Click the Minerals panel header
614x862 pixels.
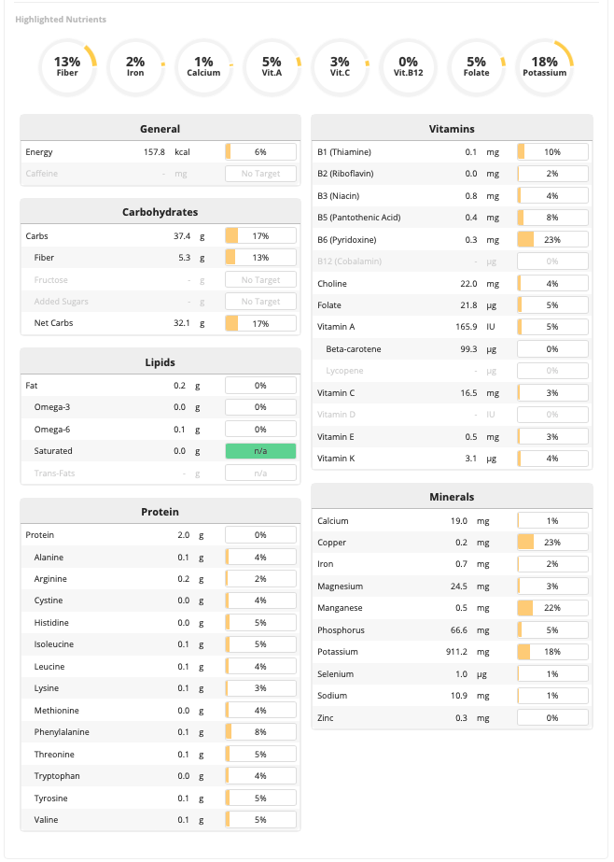point(452,498)
